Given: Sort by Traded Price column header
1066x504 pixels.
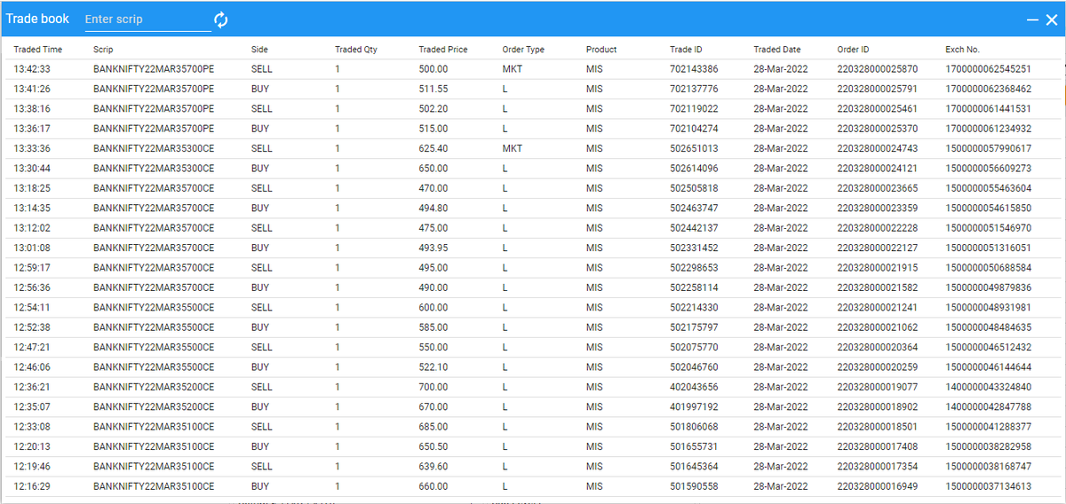Looking at the screenshot, I should pos(443,50).
